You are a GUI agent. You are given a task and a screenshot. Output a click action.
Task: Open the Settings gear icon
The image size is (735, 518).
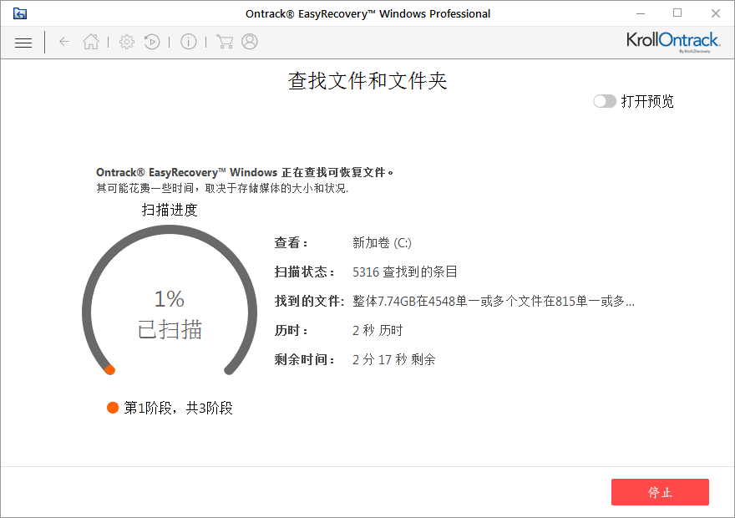coord(126,41)
